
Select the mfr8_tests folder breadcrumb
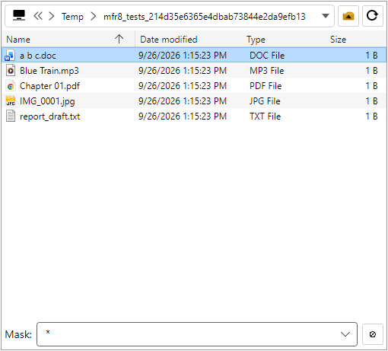pyautogui.click(x=205, y=17)
